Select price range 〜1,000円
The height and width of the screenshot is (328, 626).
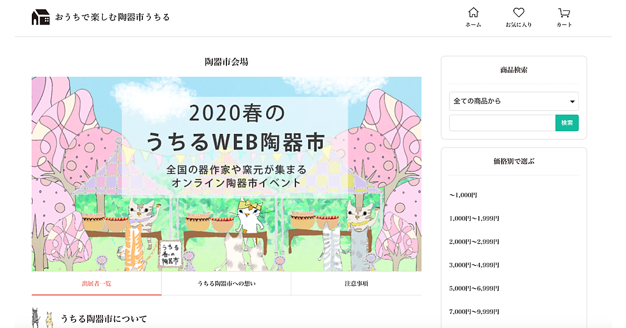click(x=463, y=195)
